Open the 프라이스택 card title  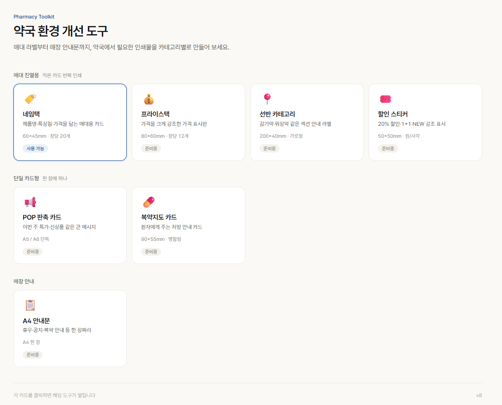(155, 114)
